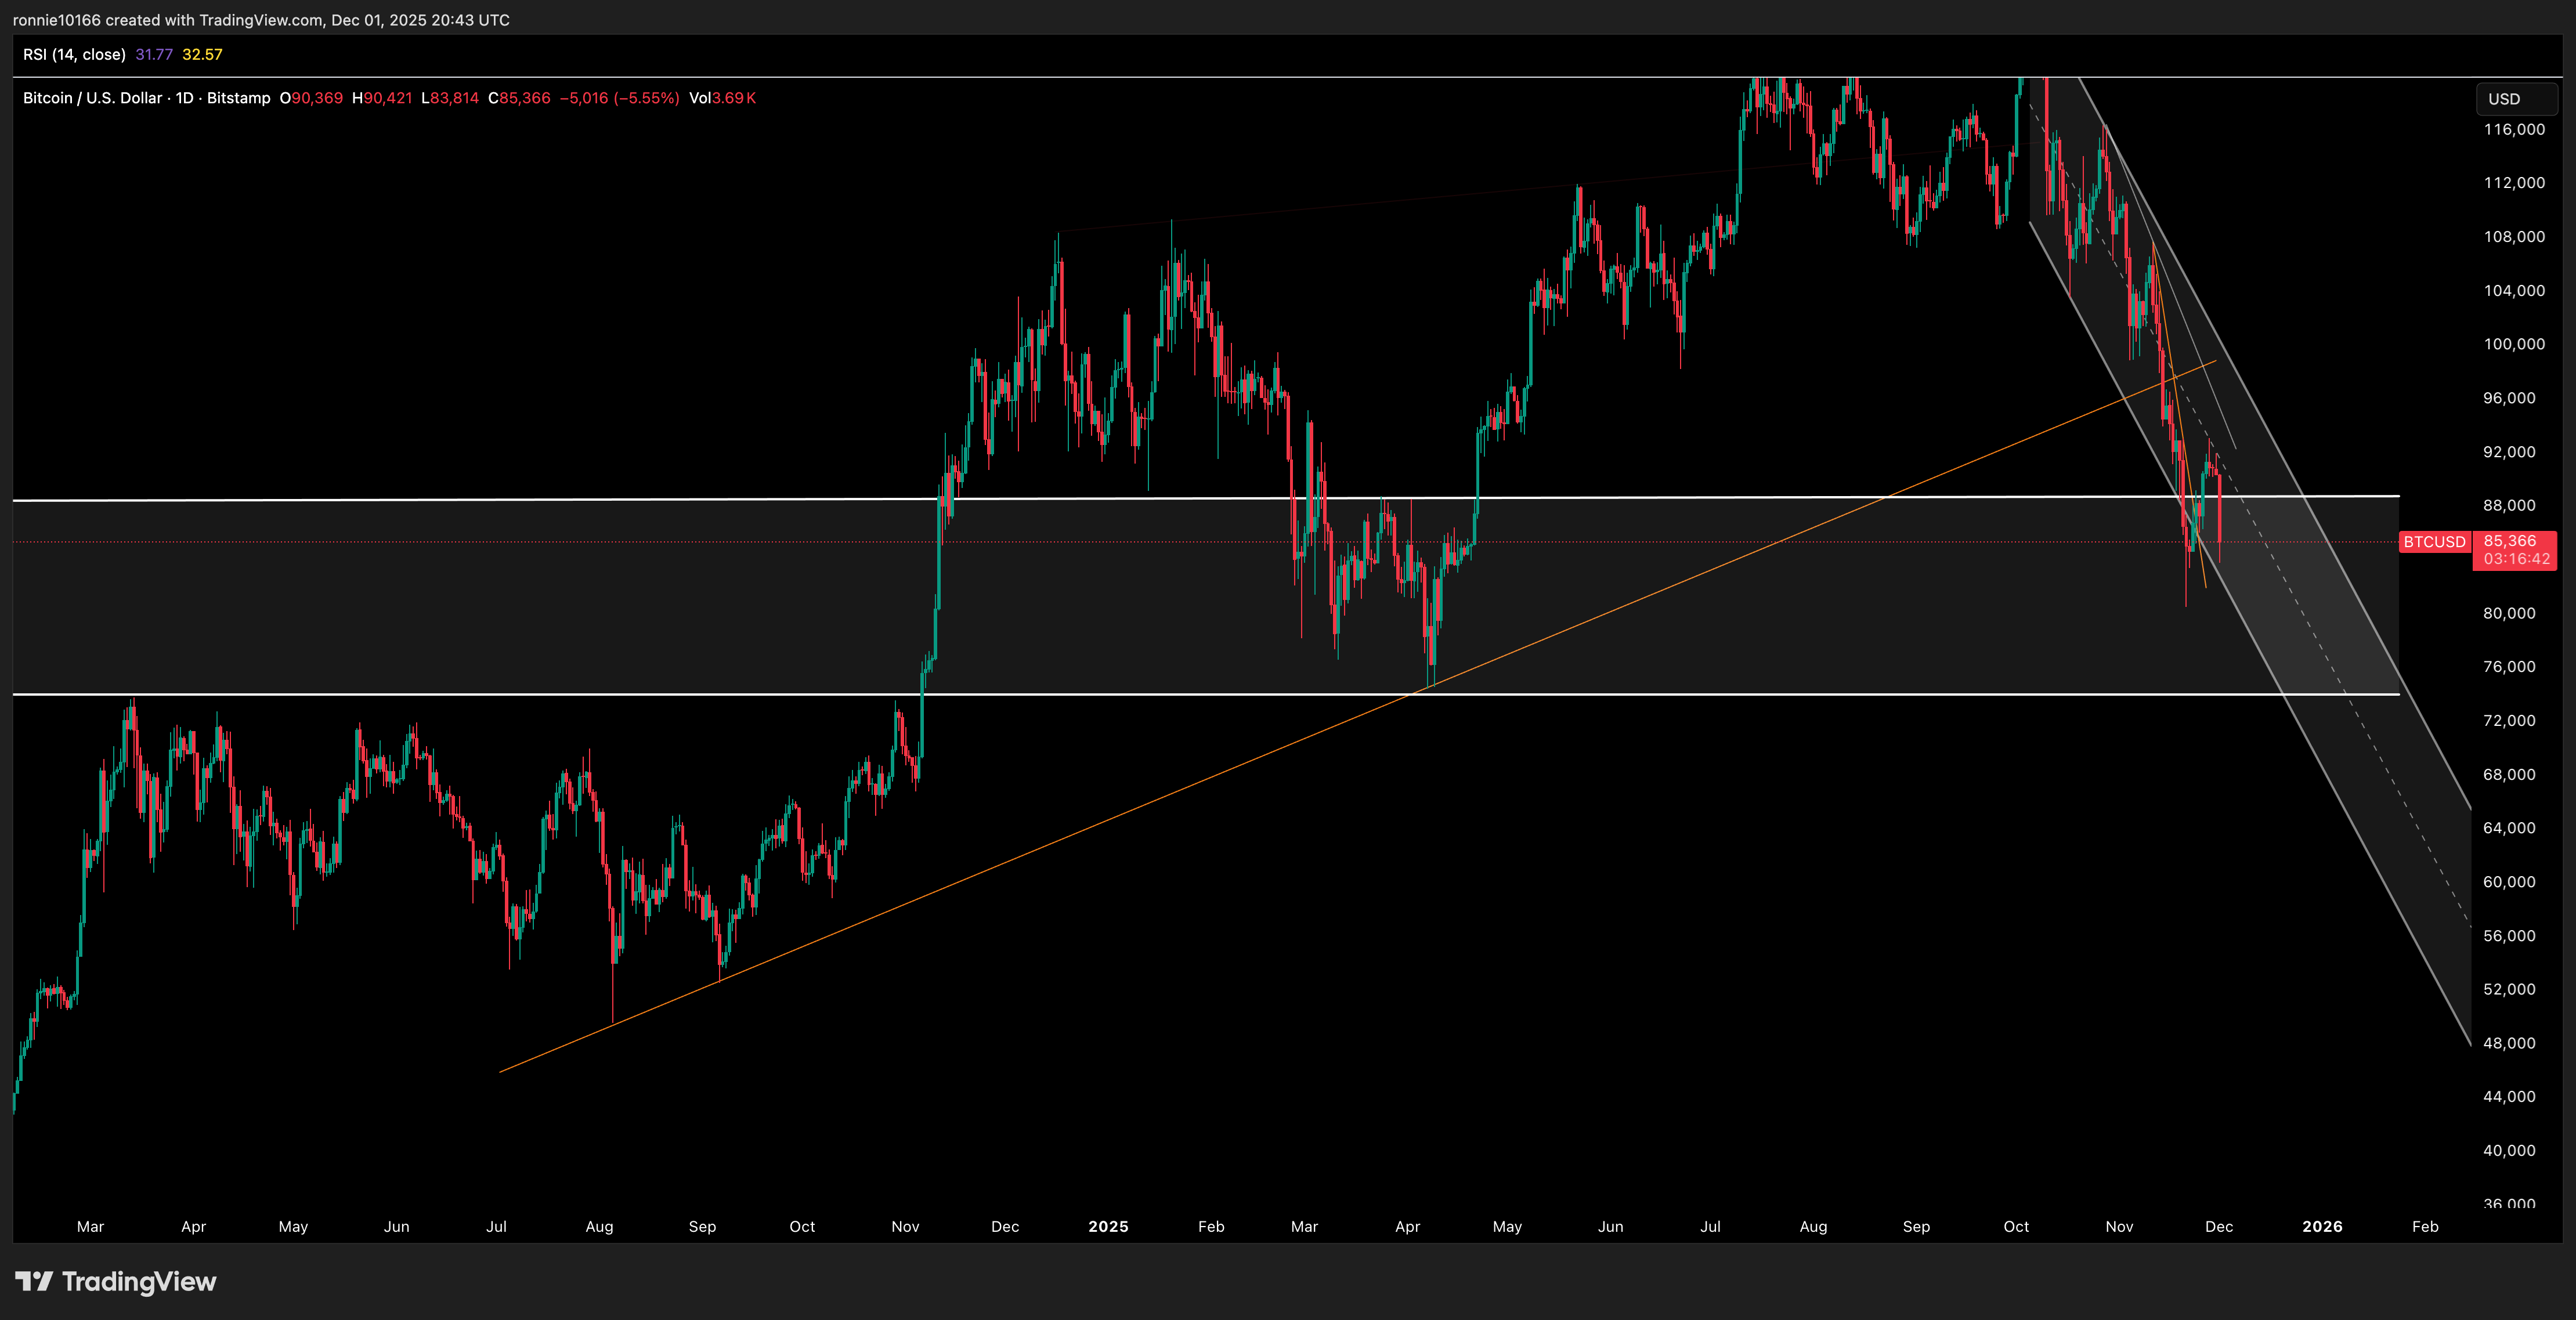The width and height of the screenshot is (2576, 1320).
Task: Click the yellow 32.57 RSI average value
Action: 203,55
